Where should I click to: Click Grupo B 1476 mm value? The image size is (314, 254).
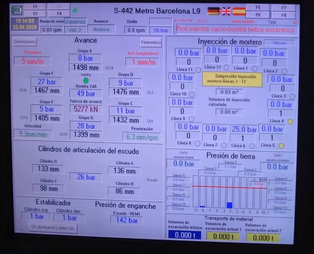point(126,92)
